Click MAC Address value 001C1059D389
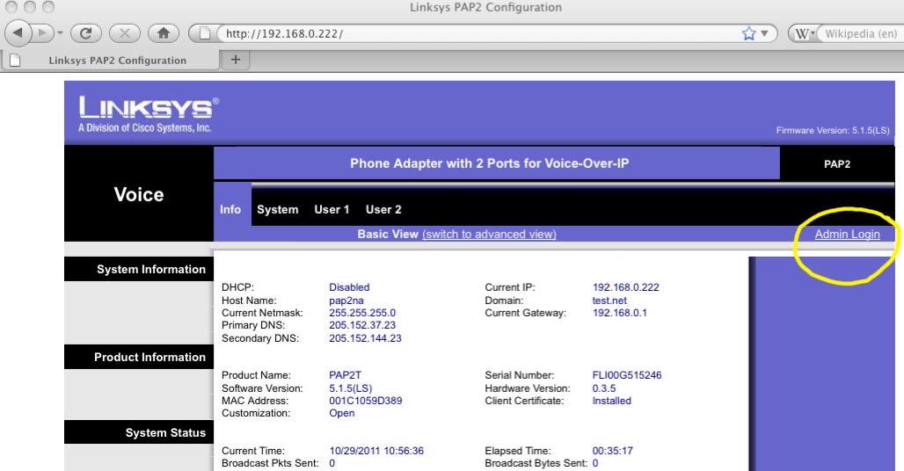 [366, 401]
